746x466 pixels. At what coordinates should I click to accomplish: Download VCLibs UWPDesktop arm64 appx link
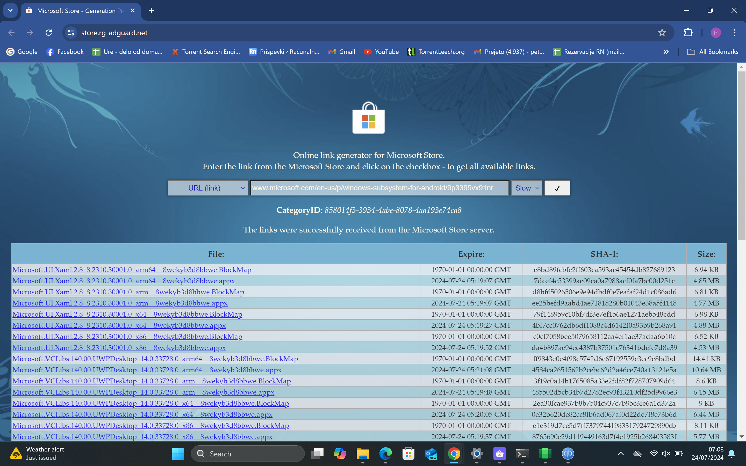coord(147,370)
